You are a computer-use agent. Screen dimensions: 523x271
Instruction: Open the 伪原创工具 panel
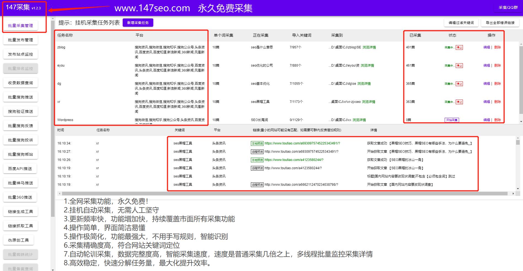pyautogui.click(x=18, y=240)
